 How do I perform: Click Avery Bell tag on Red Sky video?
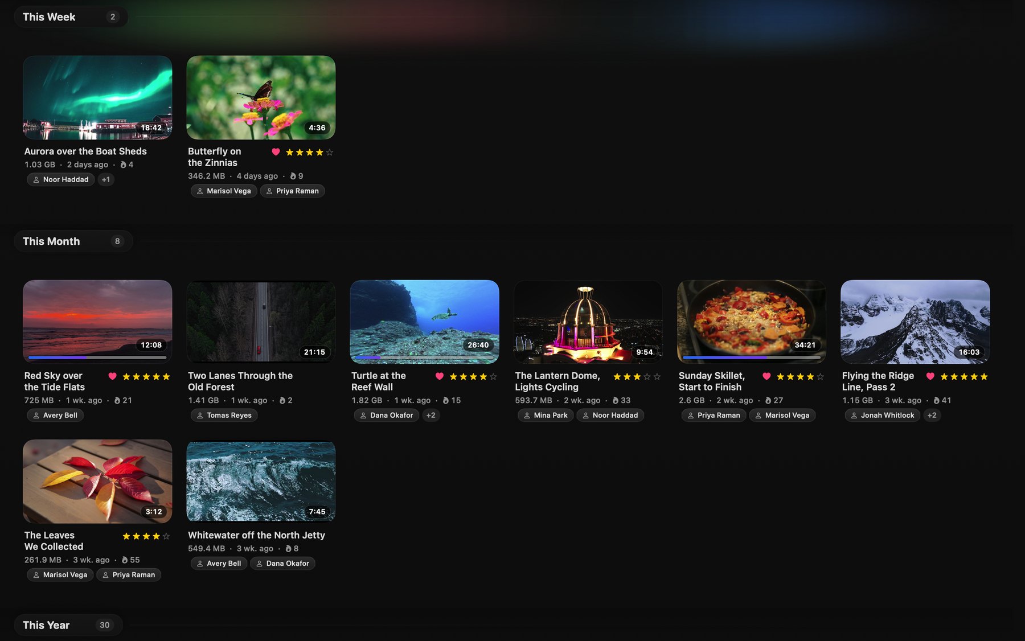pyautogui.click(x=55, y=415)
